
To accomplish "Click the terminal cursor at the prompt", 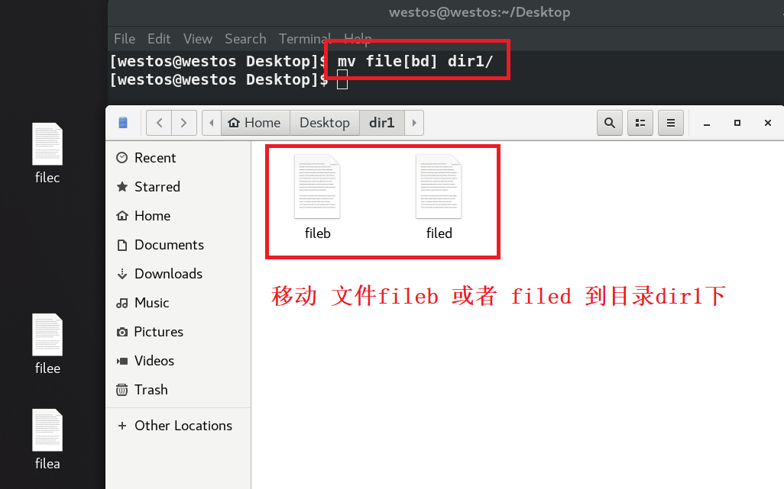I will tap(342, 80).
